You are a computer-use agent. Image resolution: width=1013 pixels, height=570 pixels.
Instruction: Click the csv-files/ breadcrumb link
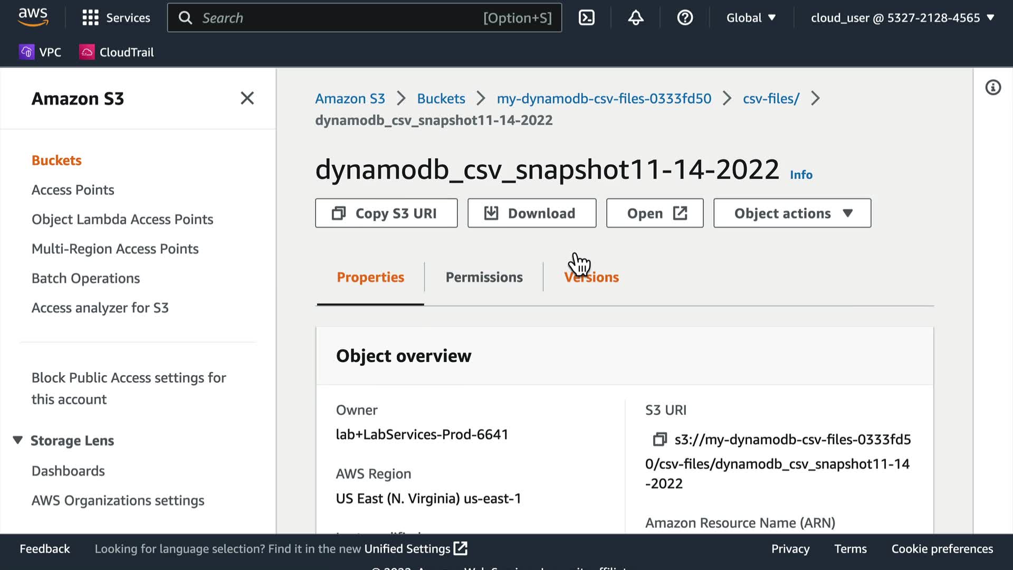point(771,99)
